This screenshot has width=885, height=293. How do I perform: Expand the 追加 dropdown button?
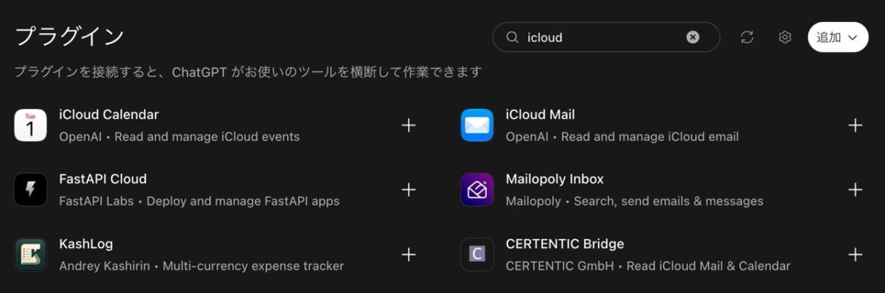point(838,37)
